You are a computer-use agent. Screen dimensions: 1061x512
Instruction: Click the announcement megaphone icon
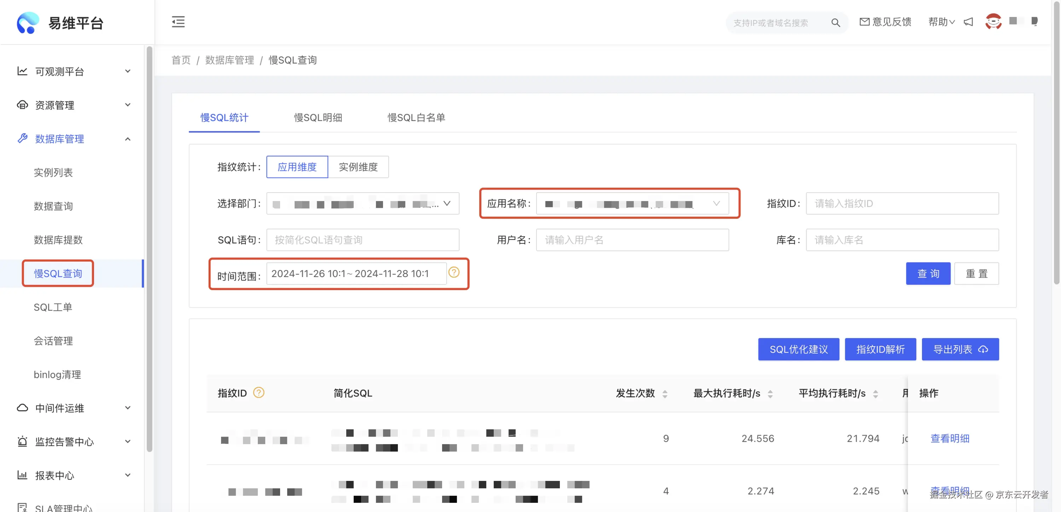[968, 22]
